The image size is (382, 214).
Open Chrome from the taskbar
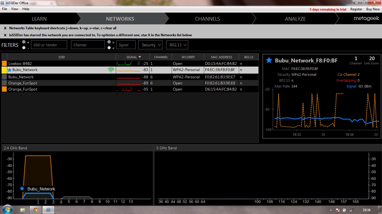tap(36, 210)
